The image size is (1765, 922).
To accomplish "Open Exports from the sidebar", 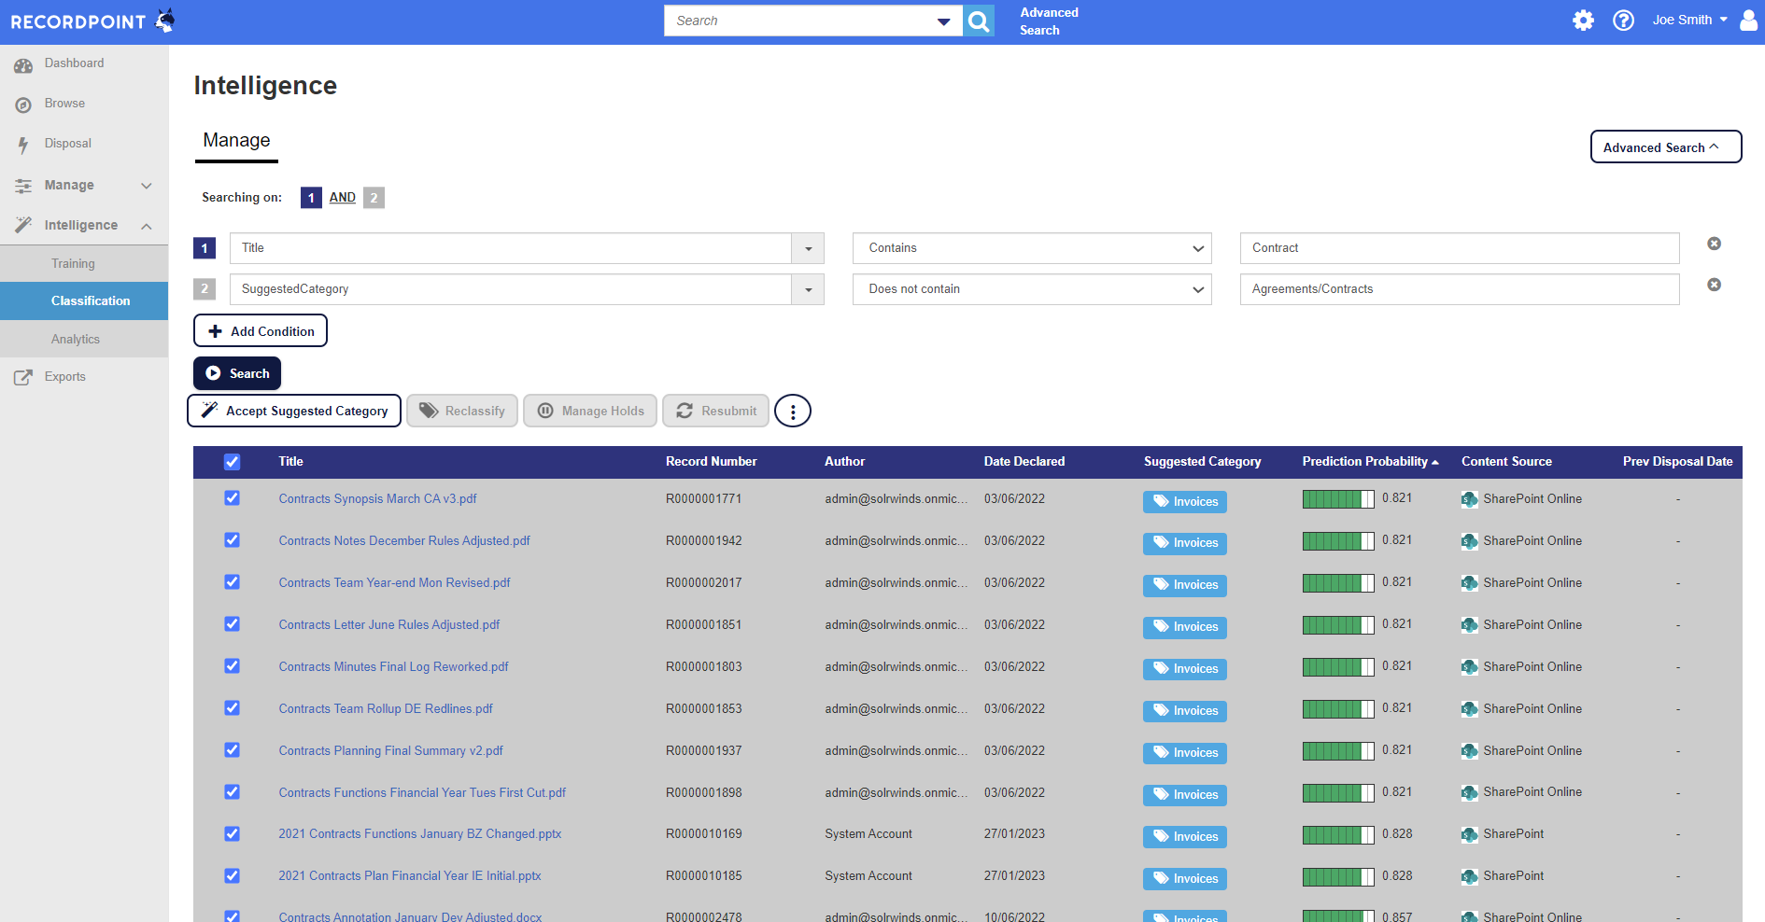I will (64, 377).
